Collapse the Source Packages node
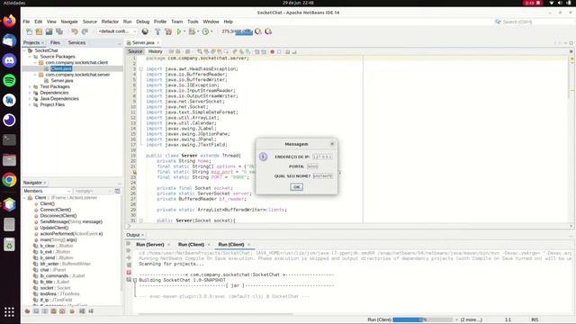 click(30, 57)
